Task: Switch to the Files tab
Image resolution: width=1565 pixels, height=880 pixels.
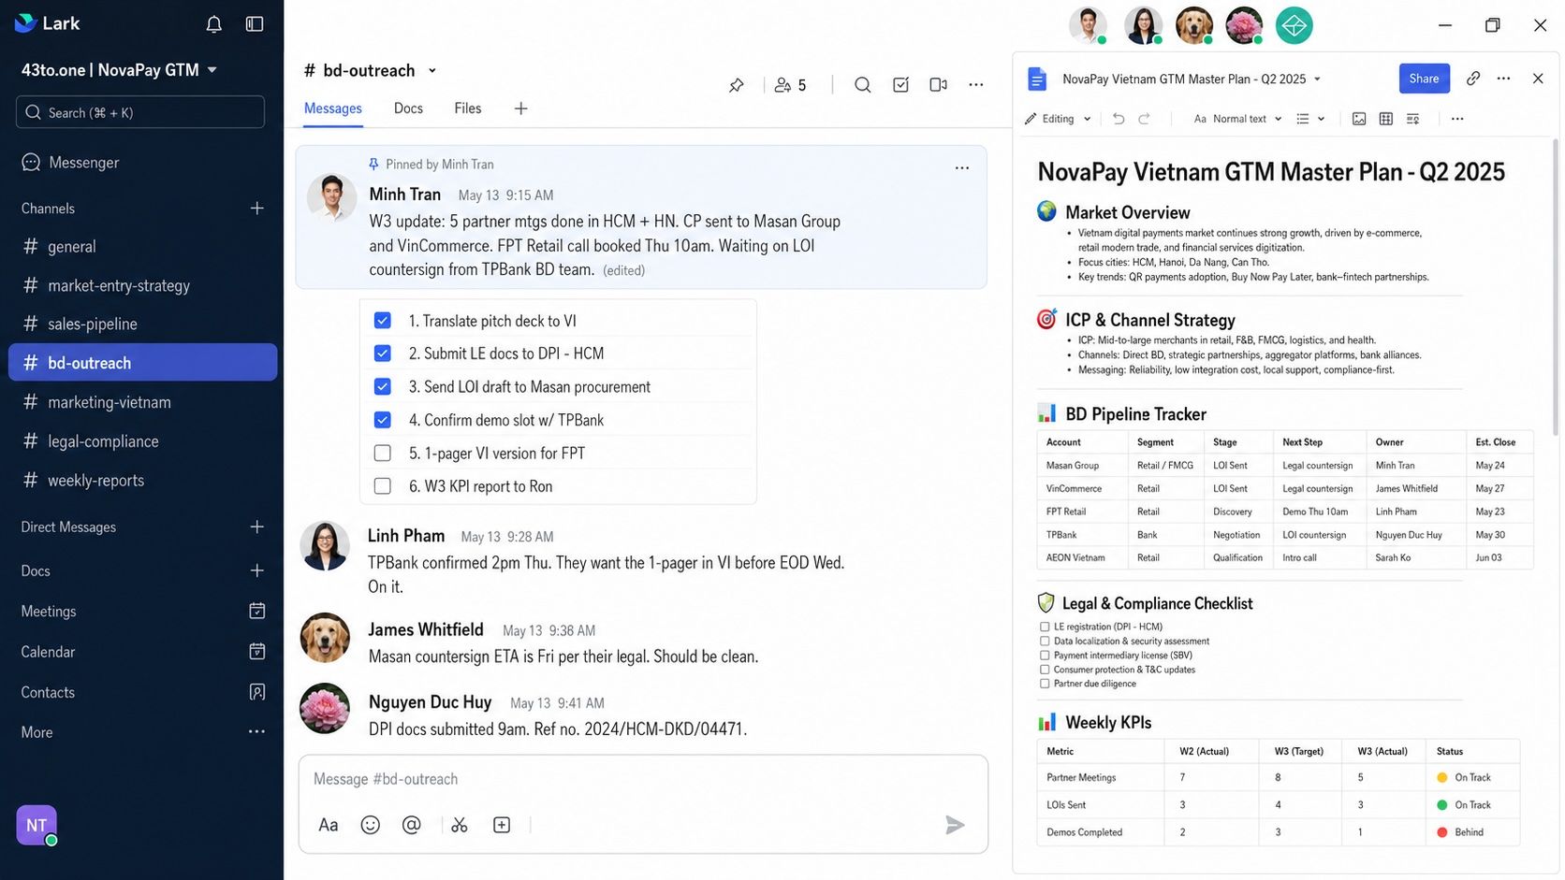Action: click(468, 108)
